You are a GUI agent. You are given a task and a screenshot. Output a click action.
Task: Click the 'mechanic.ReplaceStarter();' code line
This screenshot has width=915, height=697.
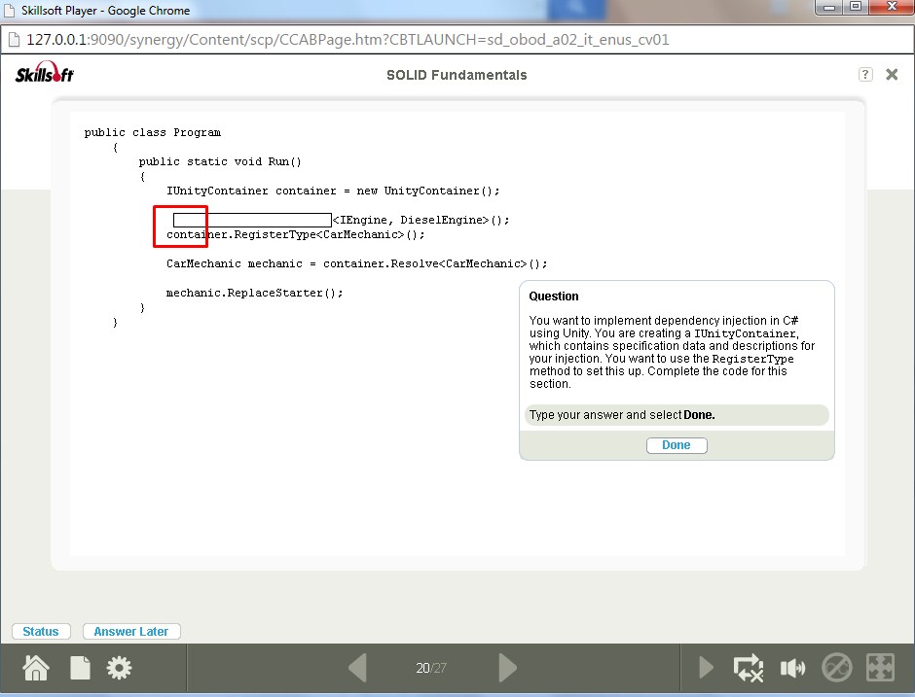pos(254,294)
